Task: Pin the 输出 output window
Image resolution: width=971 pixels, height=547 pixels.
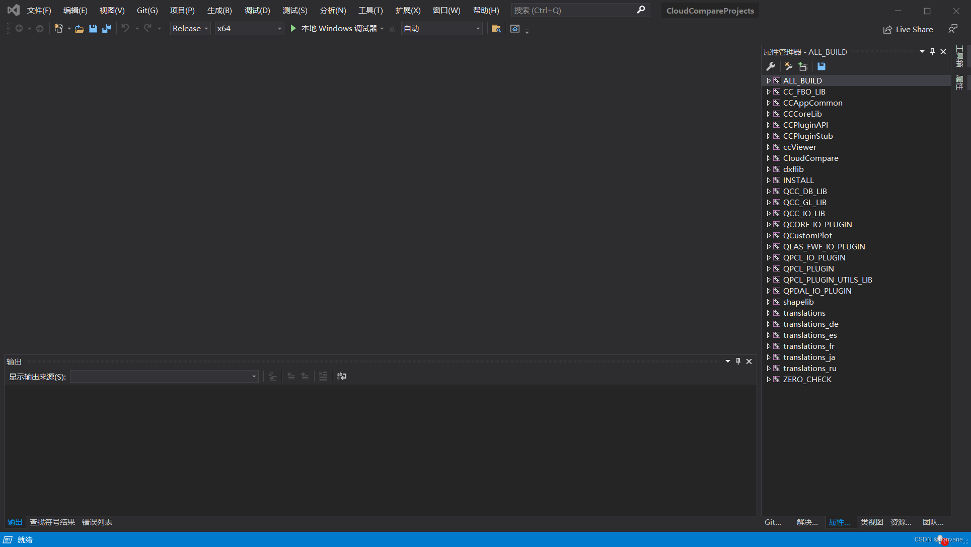Action: (x=738, y=361)
